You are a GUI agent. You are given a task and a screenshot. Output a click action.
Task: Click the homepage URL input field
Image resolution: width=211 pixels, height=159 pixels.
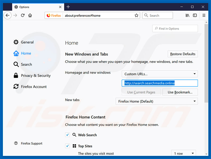pos(160,83)
